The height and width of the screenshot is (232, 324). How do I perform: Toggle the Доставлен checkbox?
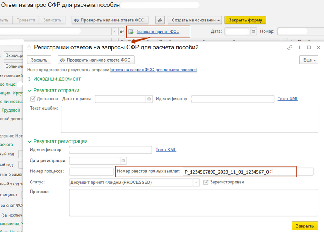[x=33, y=99]
